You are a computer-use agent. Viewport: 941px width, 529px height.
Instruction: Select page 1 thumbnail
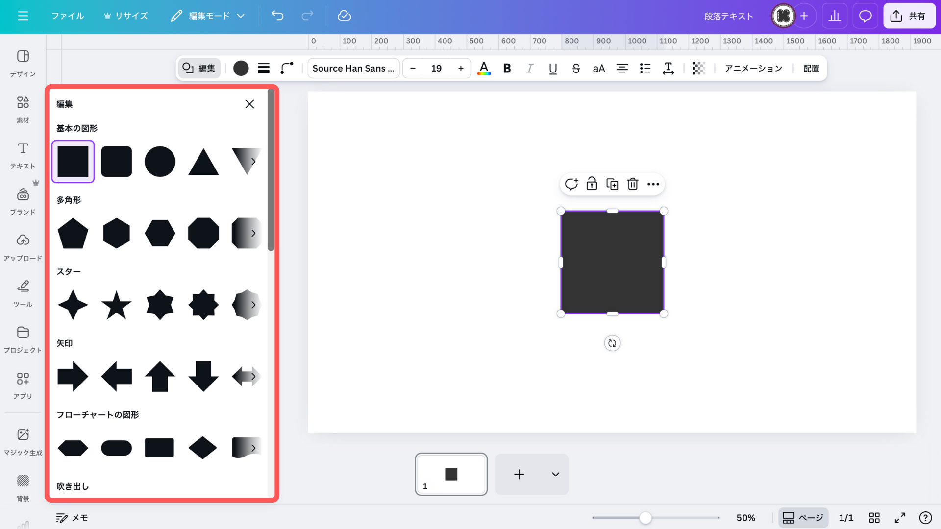tap(451, 474)
